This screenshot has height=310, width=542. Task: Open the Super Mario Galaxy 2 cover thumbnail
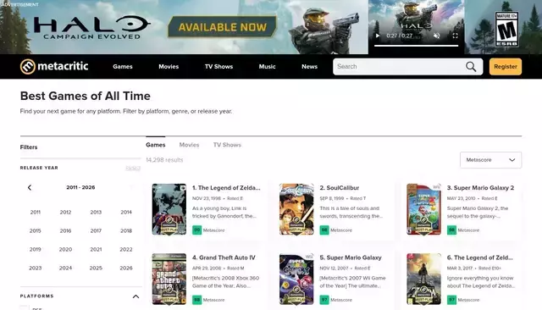(423, 209)
